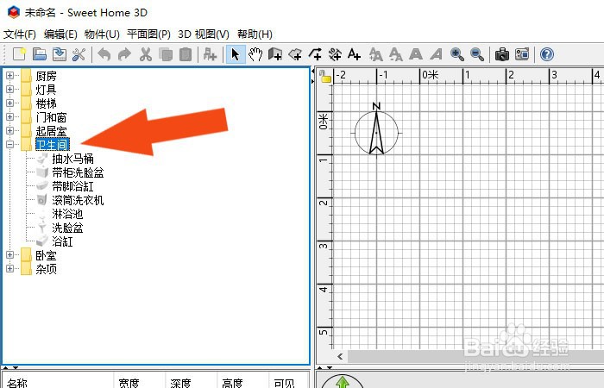The image size is (604, 388).
Task: Decrease text size icon
Action: click(x=395, y=54)
